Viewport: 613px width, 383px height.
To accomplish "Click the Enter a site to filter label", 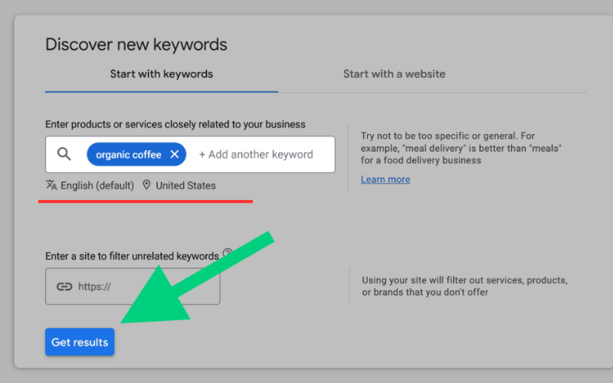I will (132, 256).
